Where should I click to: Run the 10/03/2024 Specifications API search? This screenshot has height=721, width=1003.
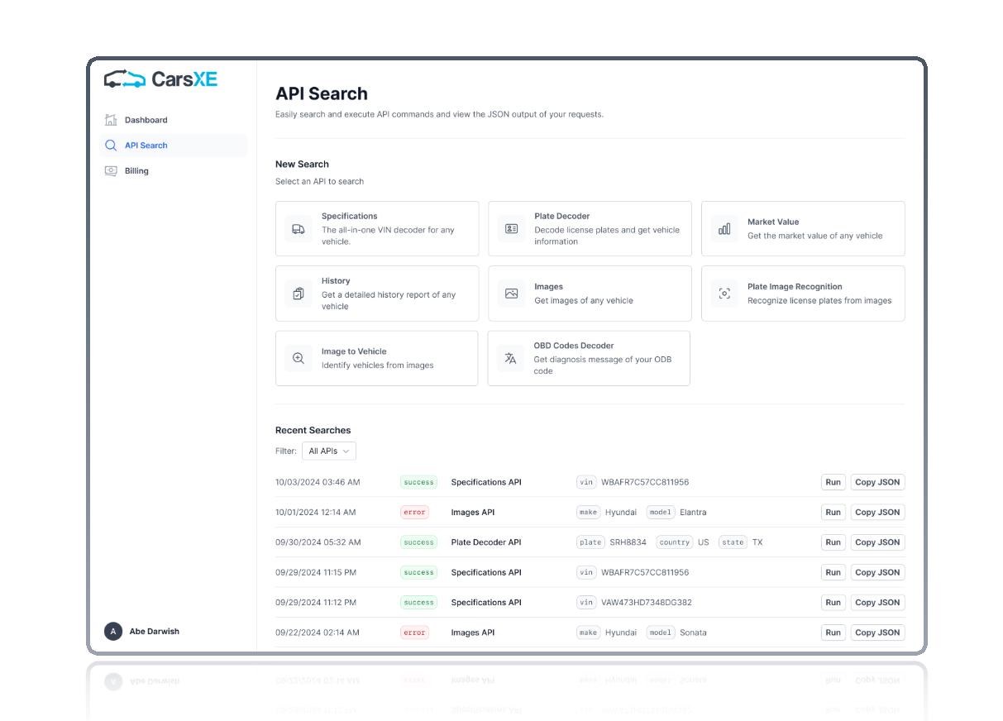click(833, 482)
